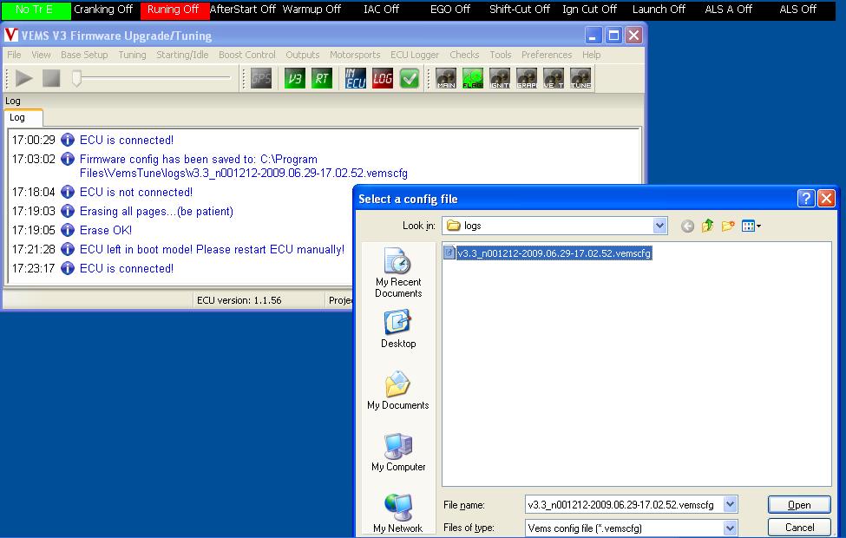Open the Starting/Idle menu
Image resolution: width=846 pixels, height=538 pixels.
182,55
